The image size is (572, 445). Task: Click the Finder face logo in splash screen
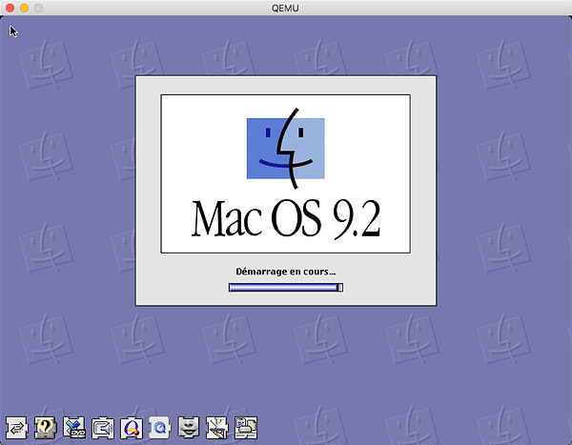click(x=286, y=149)
